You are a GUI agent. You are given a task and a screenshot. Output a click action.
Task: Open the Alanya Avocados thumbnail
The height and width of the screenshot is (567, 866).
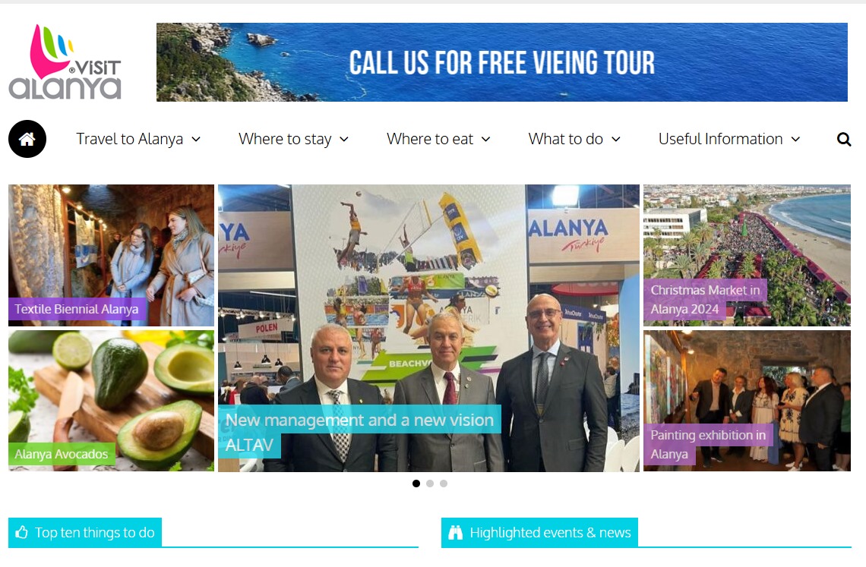[x=111, y=401]
